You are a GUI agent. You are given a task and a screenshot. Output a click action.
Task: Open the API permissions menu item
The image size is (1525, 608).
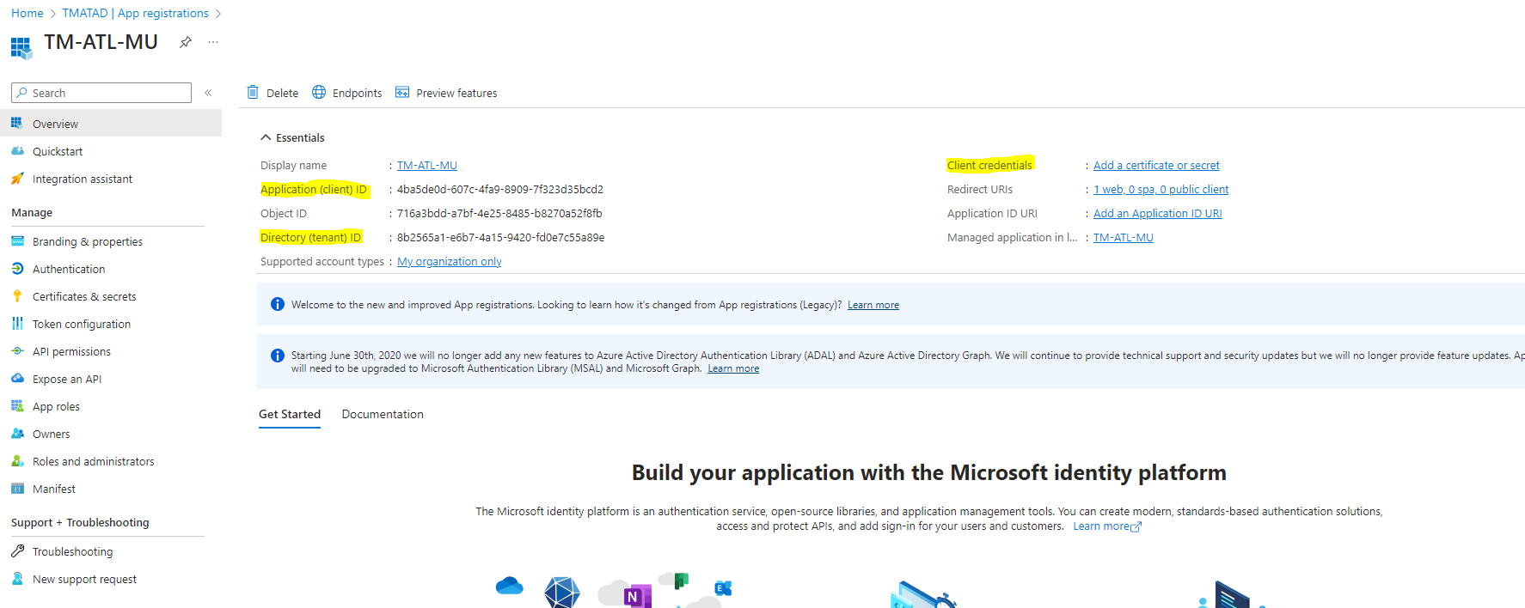coord(71,351)
